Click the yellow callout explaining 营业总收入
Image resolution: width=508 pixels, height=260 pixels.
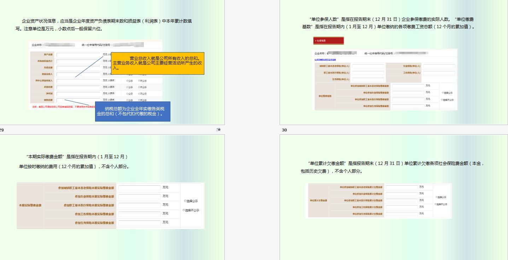click(158, 63)
